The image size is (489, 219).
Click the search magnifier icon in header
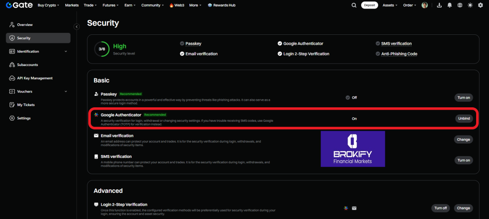pos(354,5)
